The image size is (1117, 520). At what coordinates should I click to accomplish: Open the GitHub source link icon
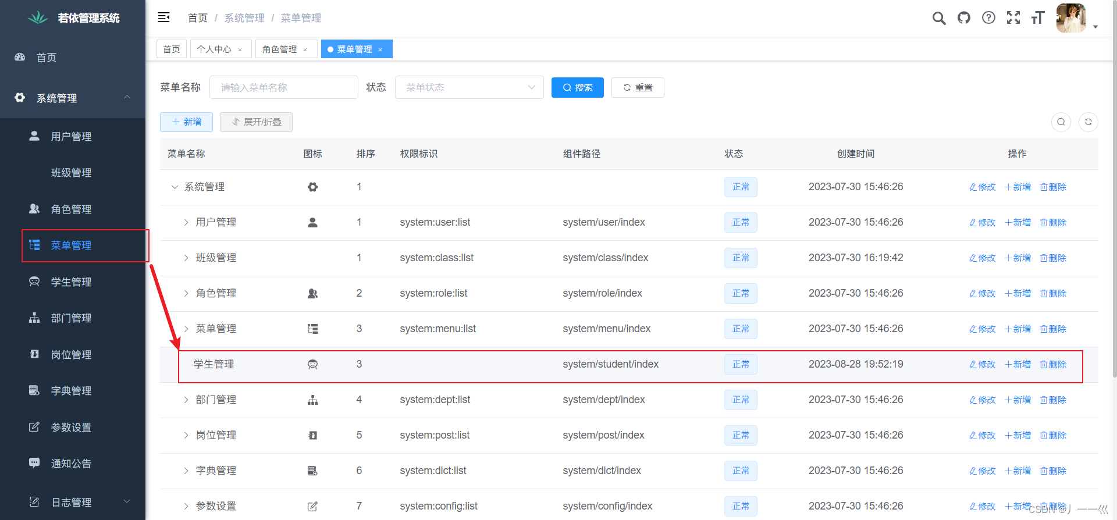964,18
